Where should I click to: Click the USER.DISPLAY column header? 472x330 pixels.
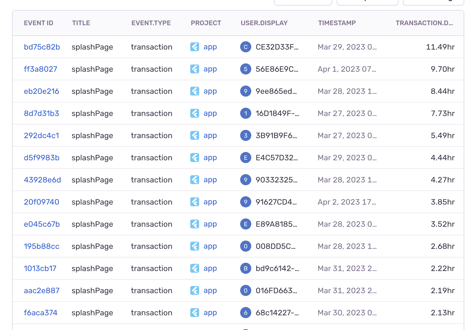(264, 23)
